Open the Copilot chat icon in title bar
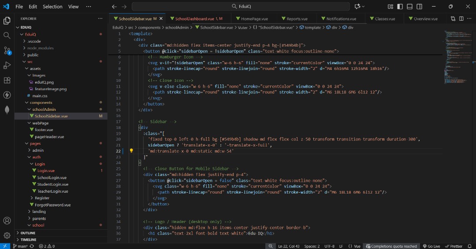This screenshot has height=249, width=476. pos(357,6)
